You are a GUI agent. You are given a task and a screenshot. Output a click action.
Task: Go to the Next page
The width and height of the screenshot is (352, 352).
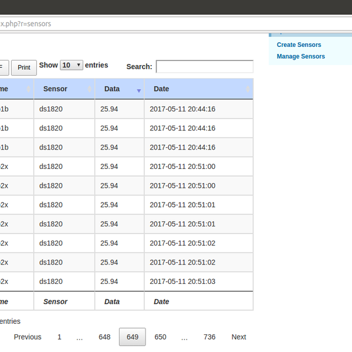[239, 337]
